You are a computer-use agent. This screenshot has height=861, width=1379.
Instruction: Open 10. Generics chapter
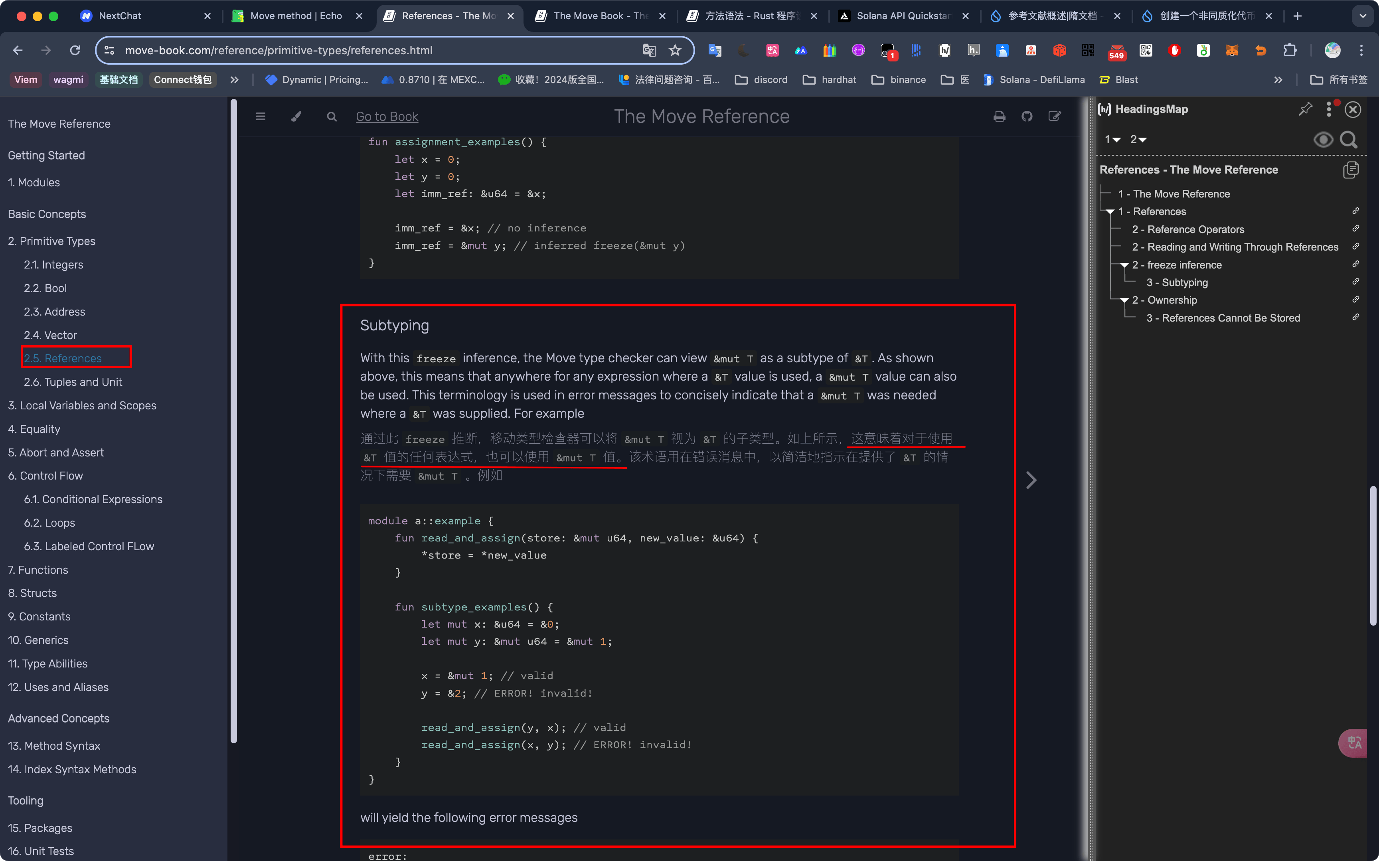[38, 640]
